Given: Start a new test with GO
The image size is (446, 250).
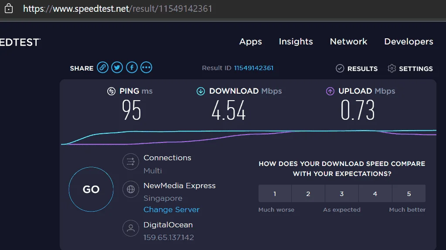Looking at the screenshot, I should click(91, 189).
